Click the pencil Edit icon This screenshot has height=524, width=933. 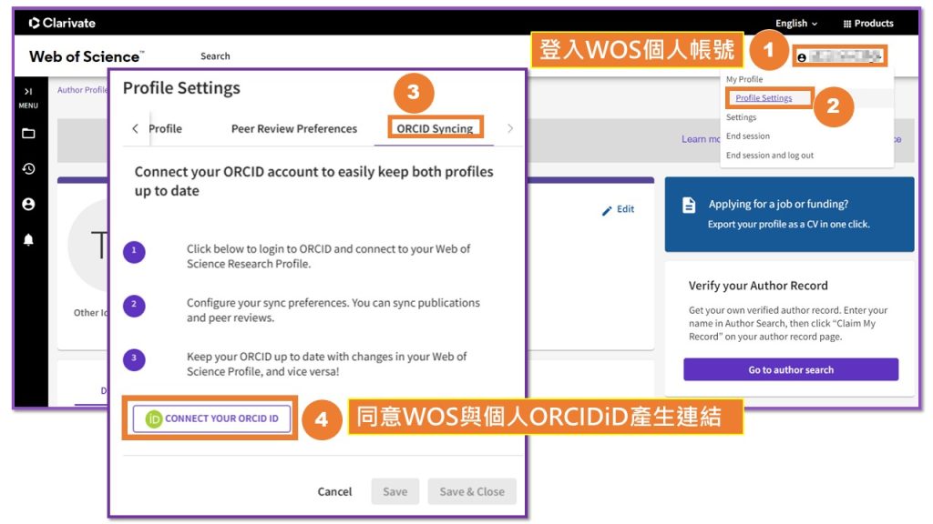(606, 210)
